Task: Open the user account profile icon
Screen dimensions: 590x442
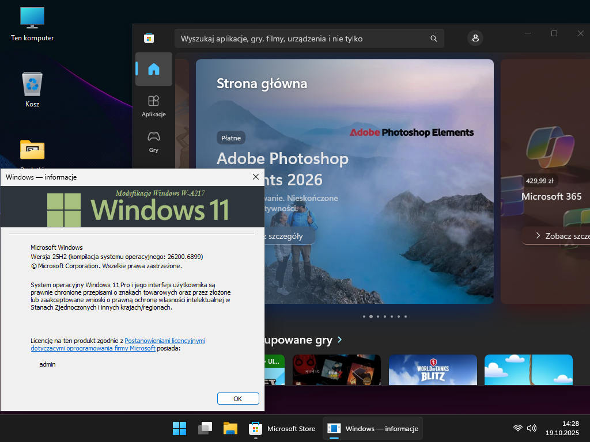Action: pos(475,39)
